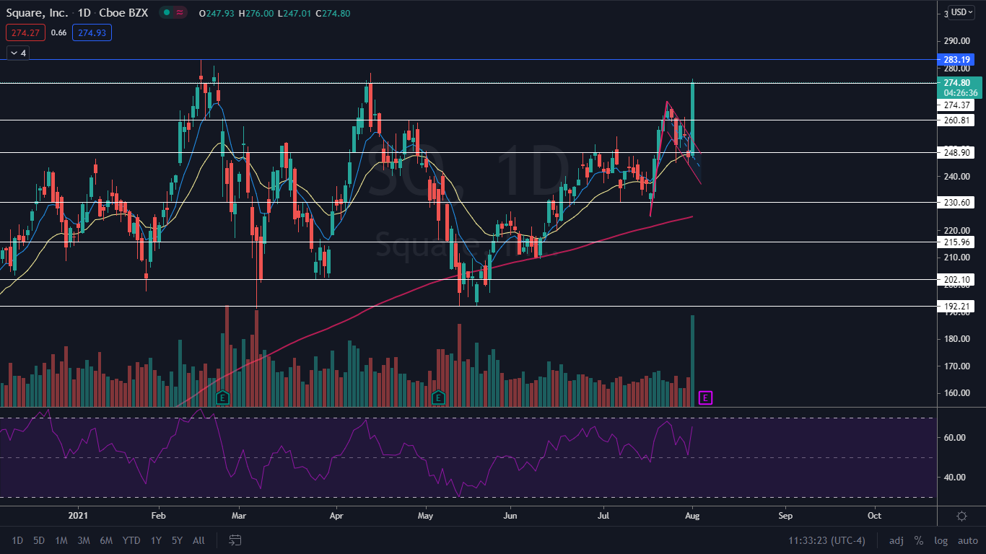Viewport: 986px width, 554px height.
Task: Select the All time range
Action: (199, 540)
